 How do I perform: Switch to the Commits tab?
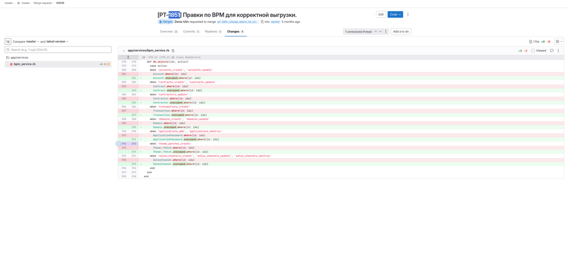click(x=191, y=32)
